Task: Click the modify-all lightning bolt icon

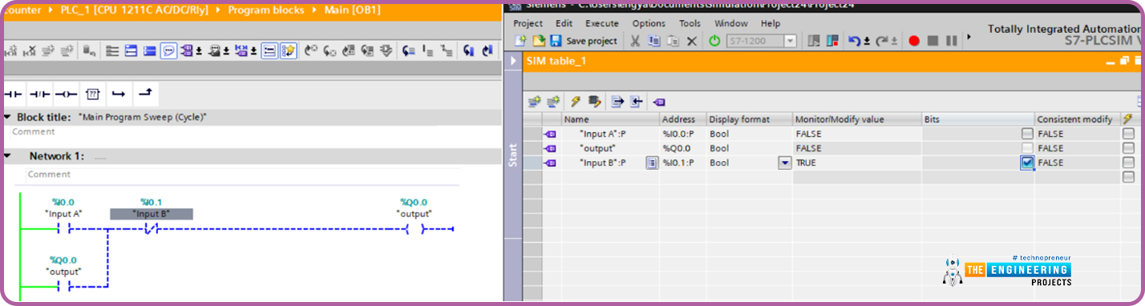Action: pos(575,102)
